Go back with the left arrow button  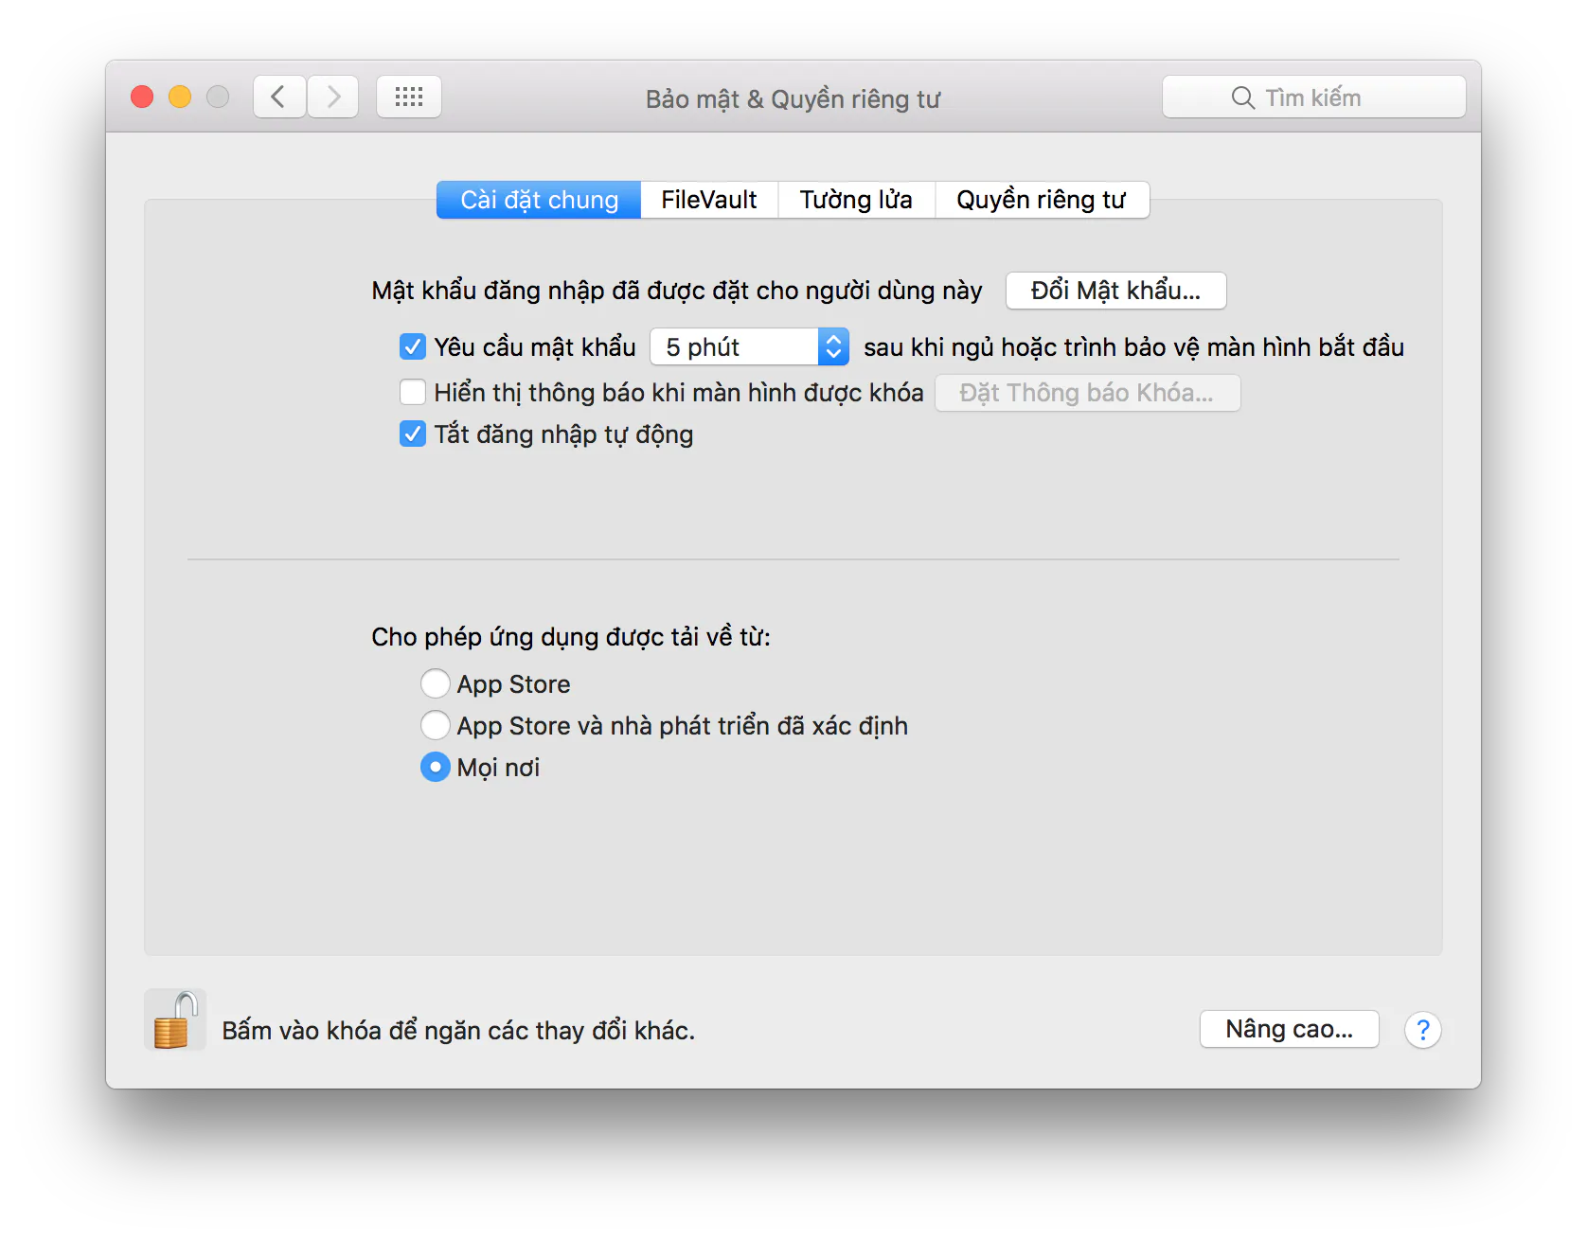(x=279, y=97)
